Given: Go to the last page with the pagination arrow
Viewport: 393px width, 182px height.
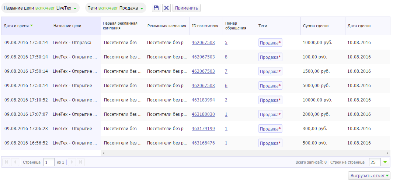Looking at the screenshot, I should [80, 162].
